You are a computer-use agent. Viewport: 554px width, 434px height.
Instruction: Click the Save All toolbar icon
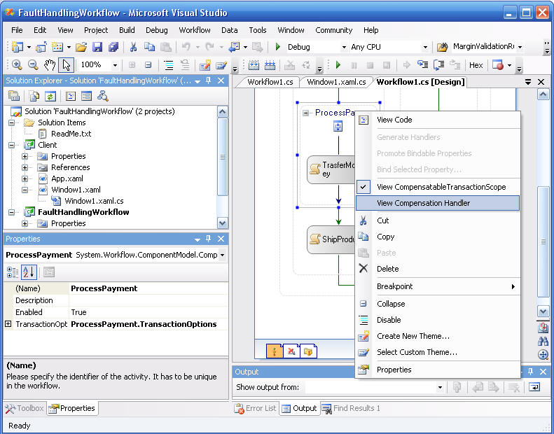point(112,48)
